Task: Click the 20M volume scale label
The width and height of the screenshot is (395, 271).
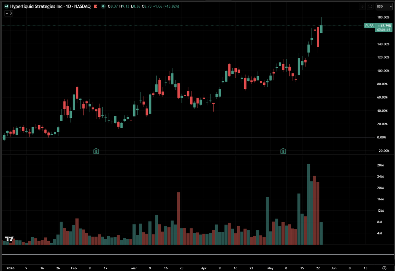Action: (x=380, y=188)
